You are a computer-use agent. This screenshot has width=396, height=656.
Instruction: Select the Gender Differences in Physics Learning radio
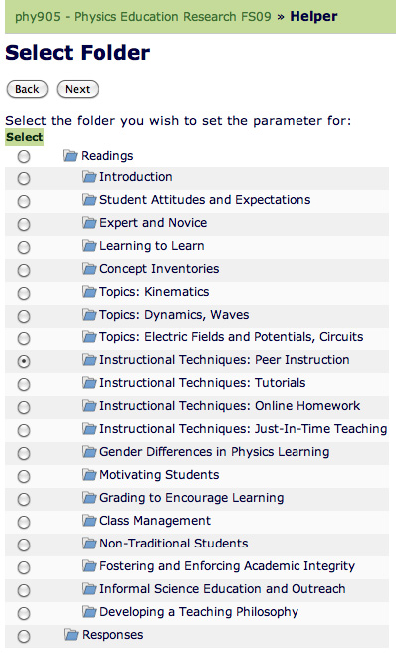pos(24,453)
